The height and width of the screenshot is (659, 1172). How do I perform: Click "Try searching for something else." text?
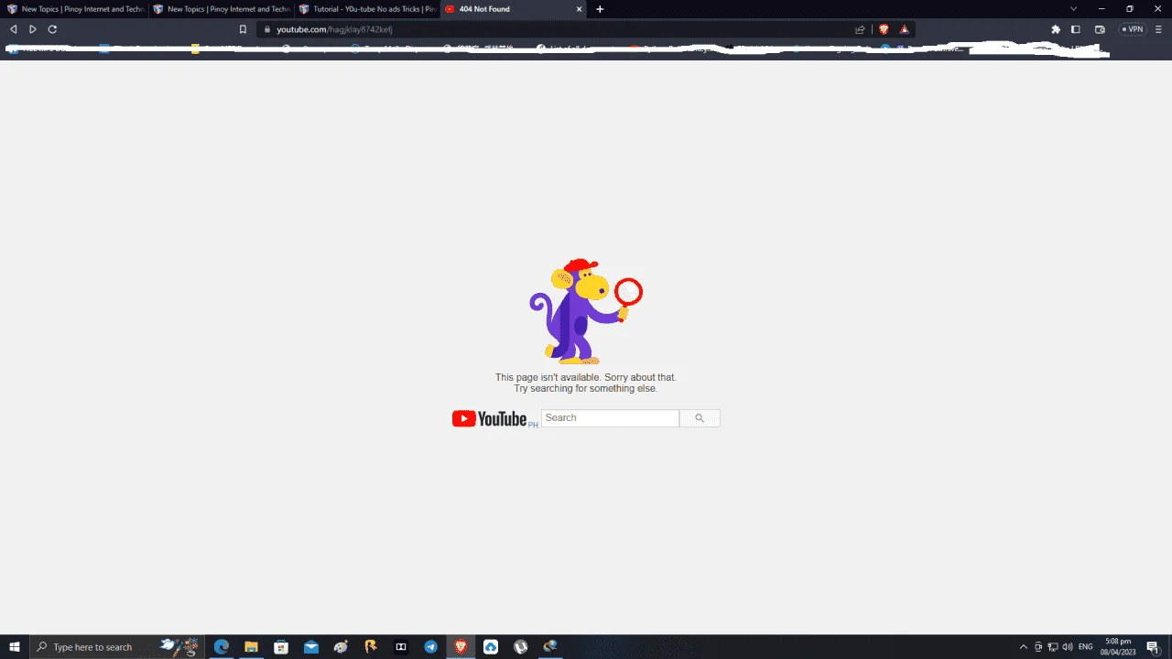point(586,388)
